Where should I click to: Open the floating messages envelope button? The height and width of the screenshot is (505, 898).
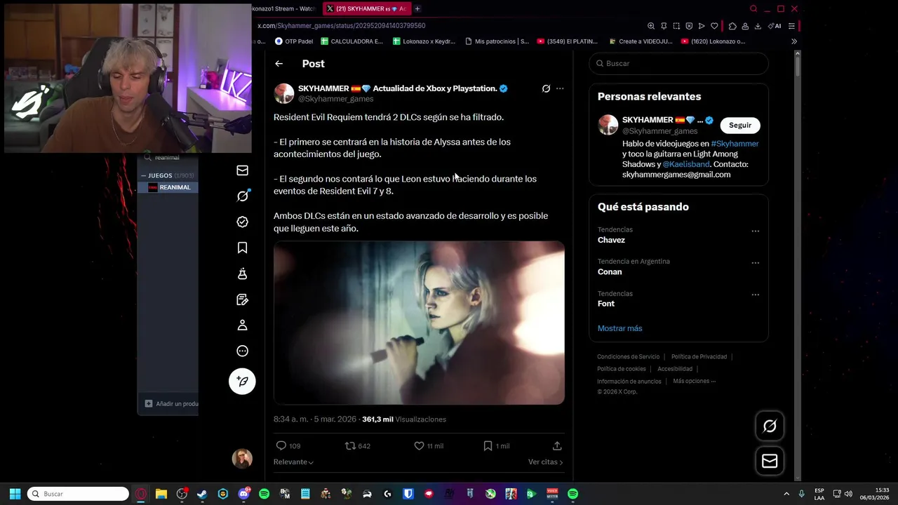[x=770, y=461]
